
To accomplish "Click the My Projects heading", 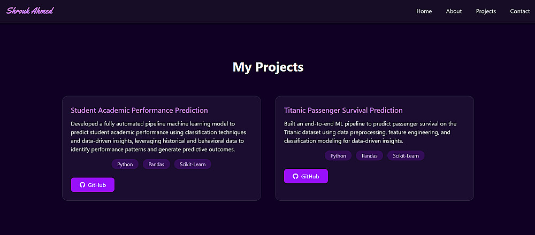I will click(267, 67).
